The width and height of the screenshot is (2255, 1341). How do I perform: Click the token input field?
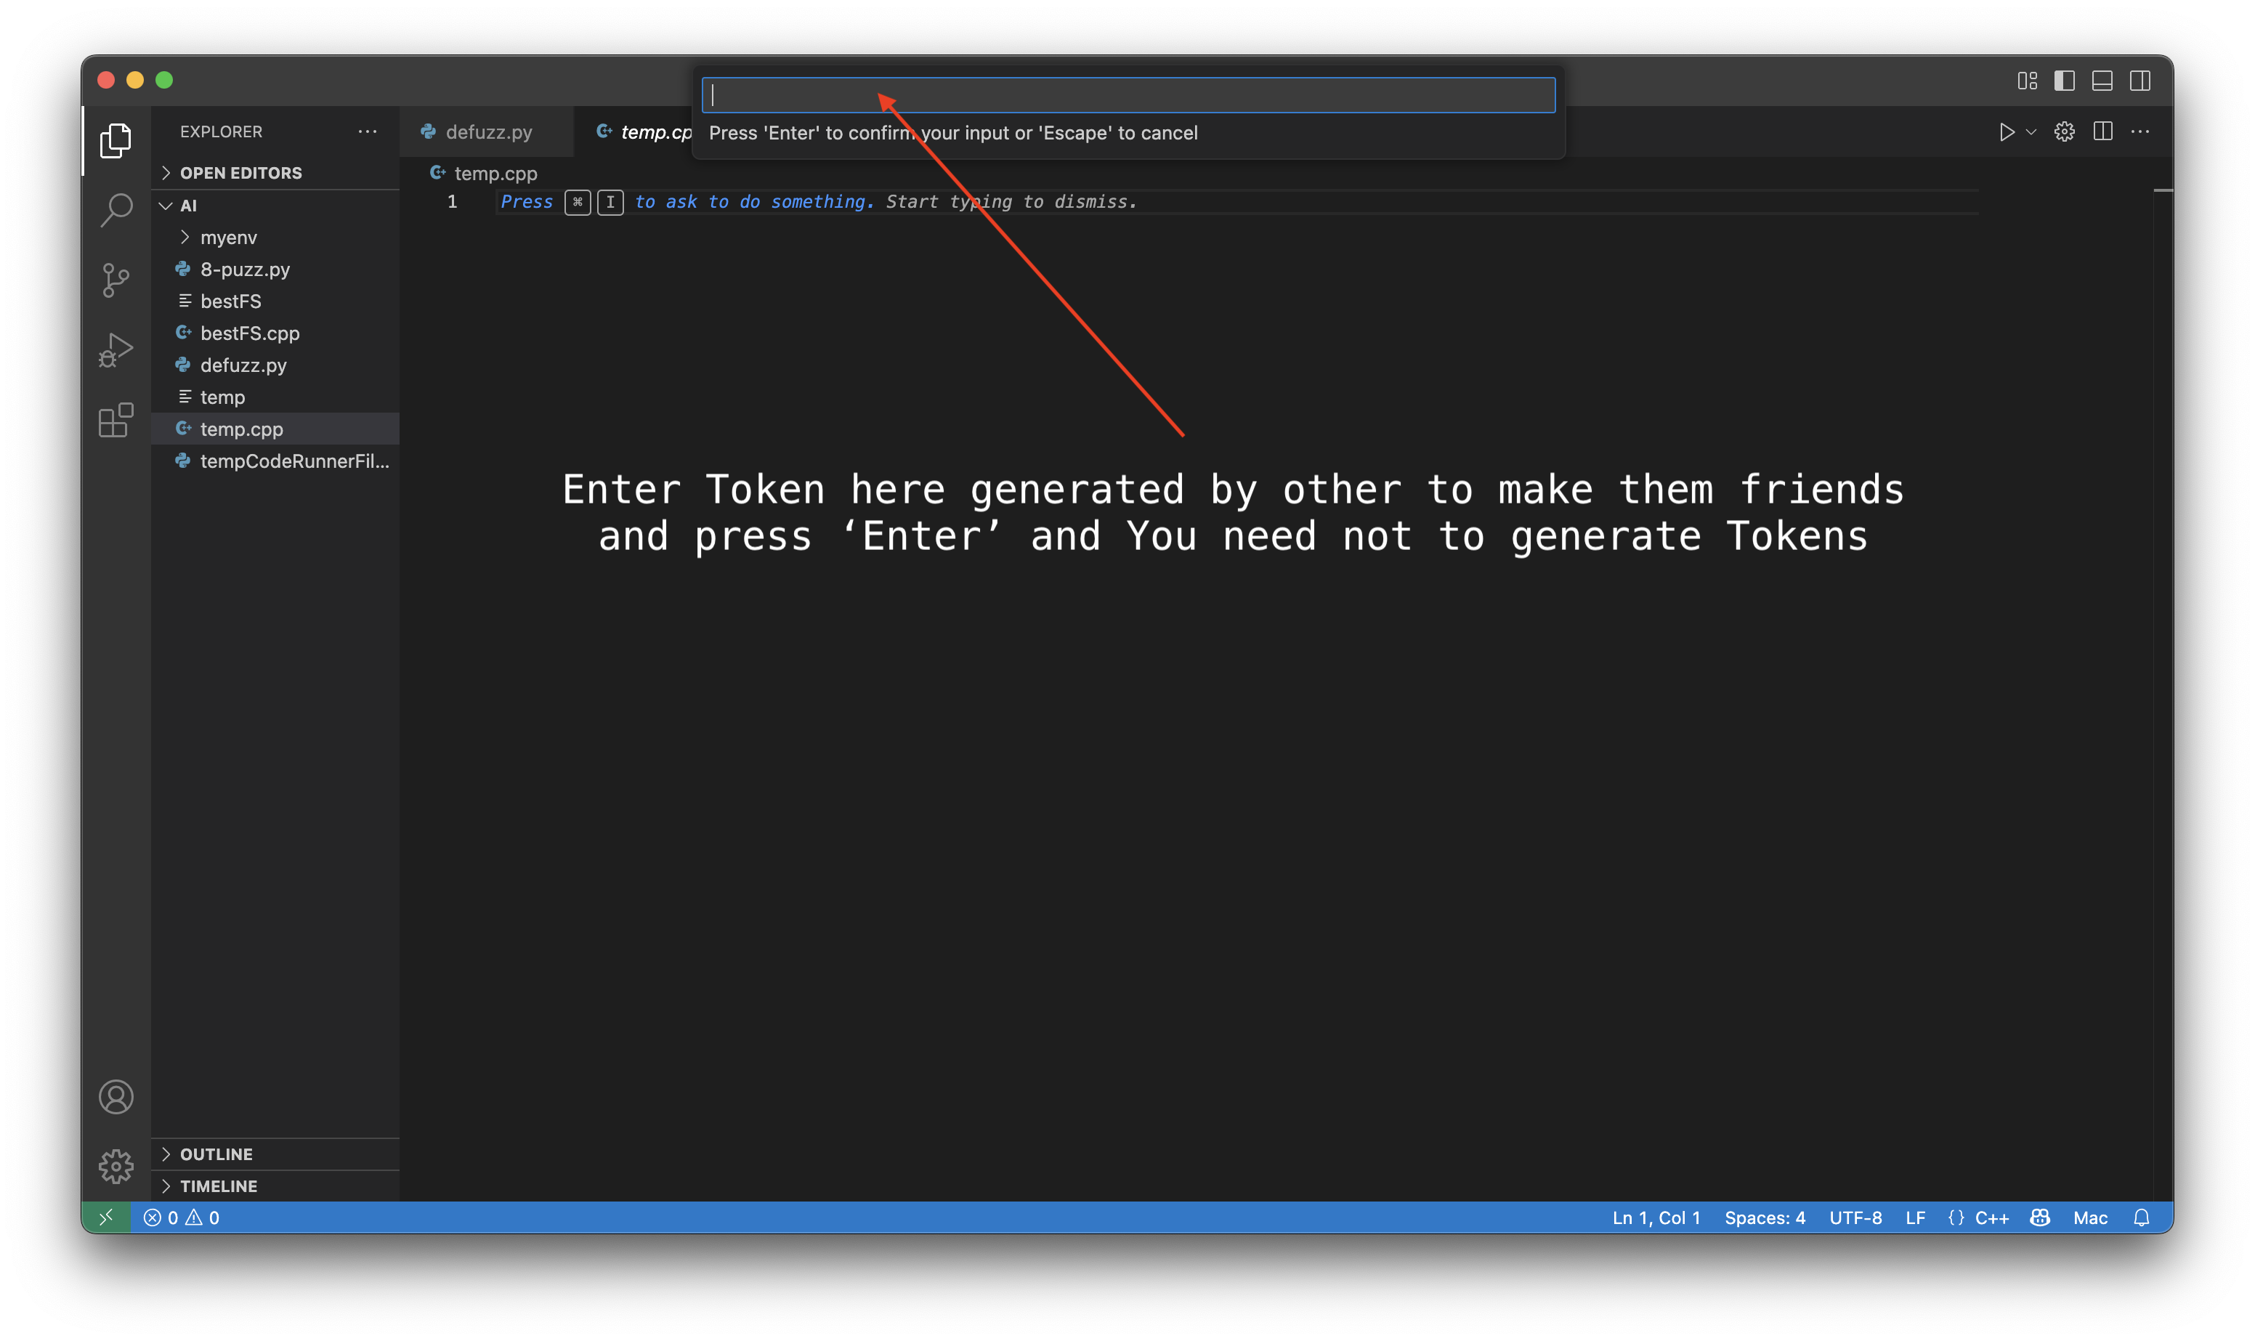[1127, 95]
